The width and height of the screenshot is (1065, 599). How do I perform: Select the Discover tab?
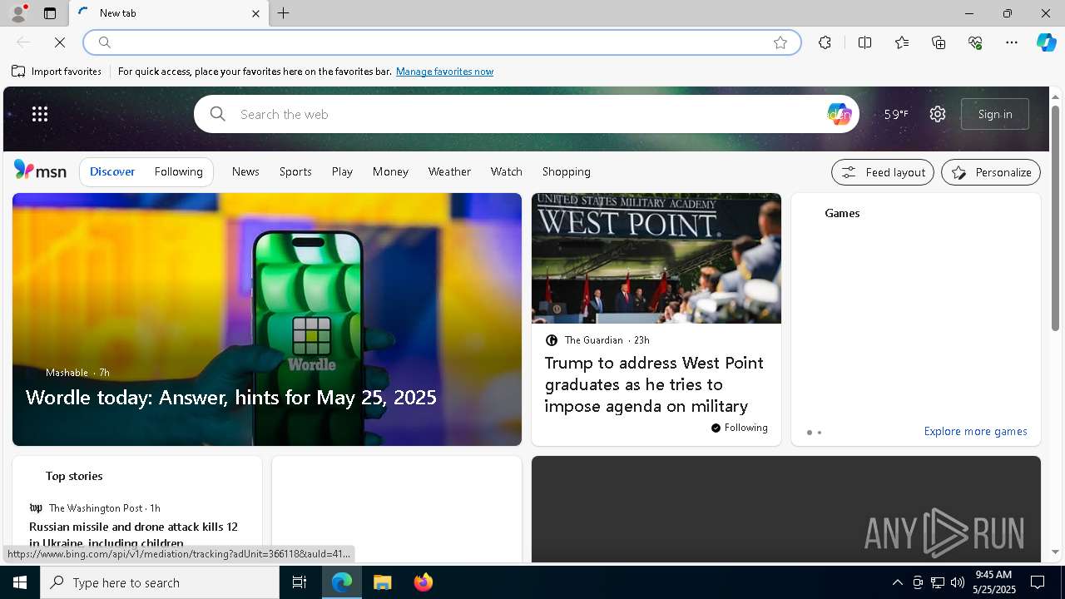[112, 171]
